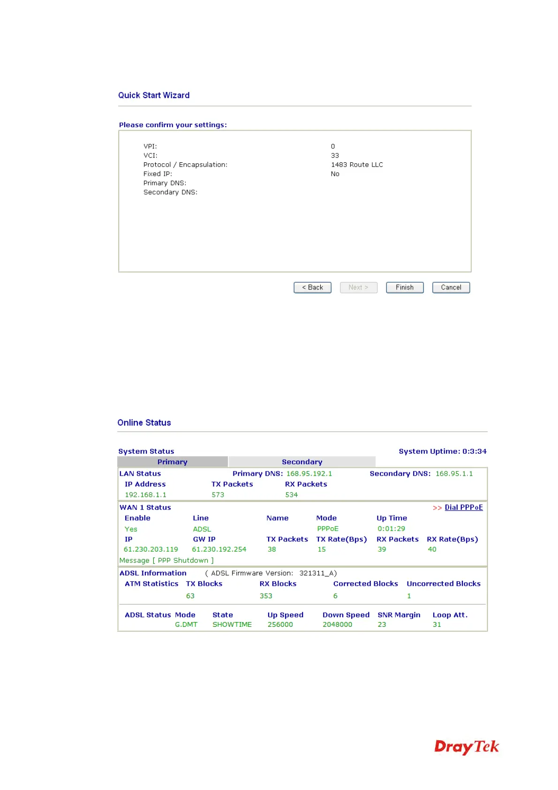Select Down Speed value 2048000
The height and width of the screenshot is (790, 558).
(337, 624)
